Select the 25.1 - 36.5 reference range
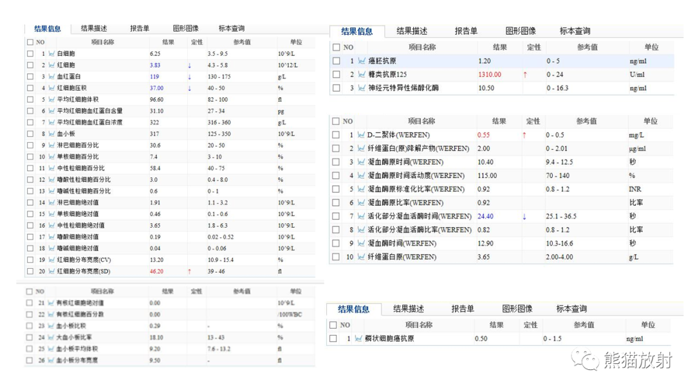 (561, 216)
